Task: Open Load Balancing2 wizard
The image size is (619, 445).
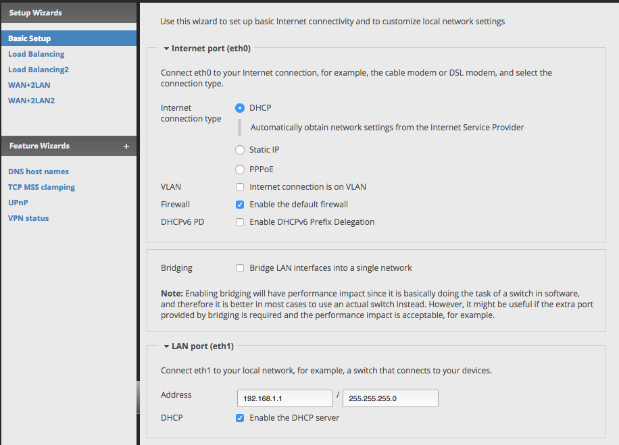Action: (x=39, y=70)
